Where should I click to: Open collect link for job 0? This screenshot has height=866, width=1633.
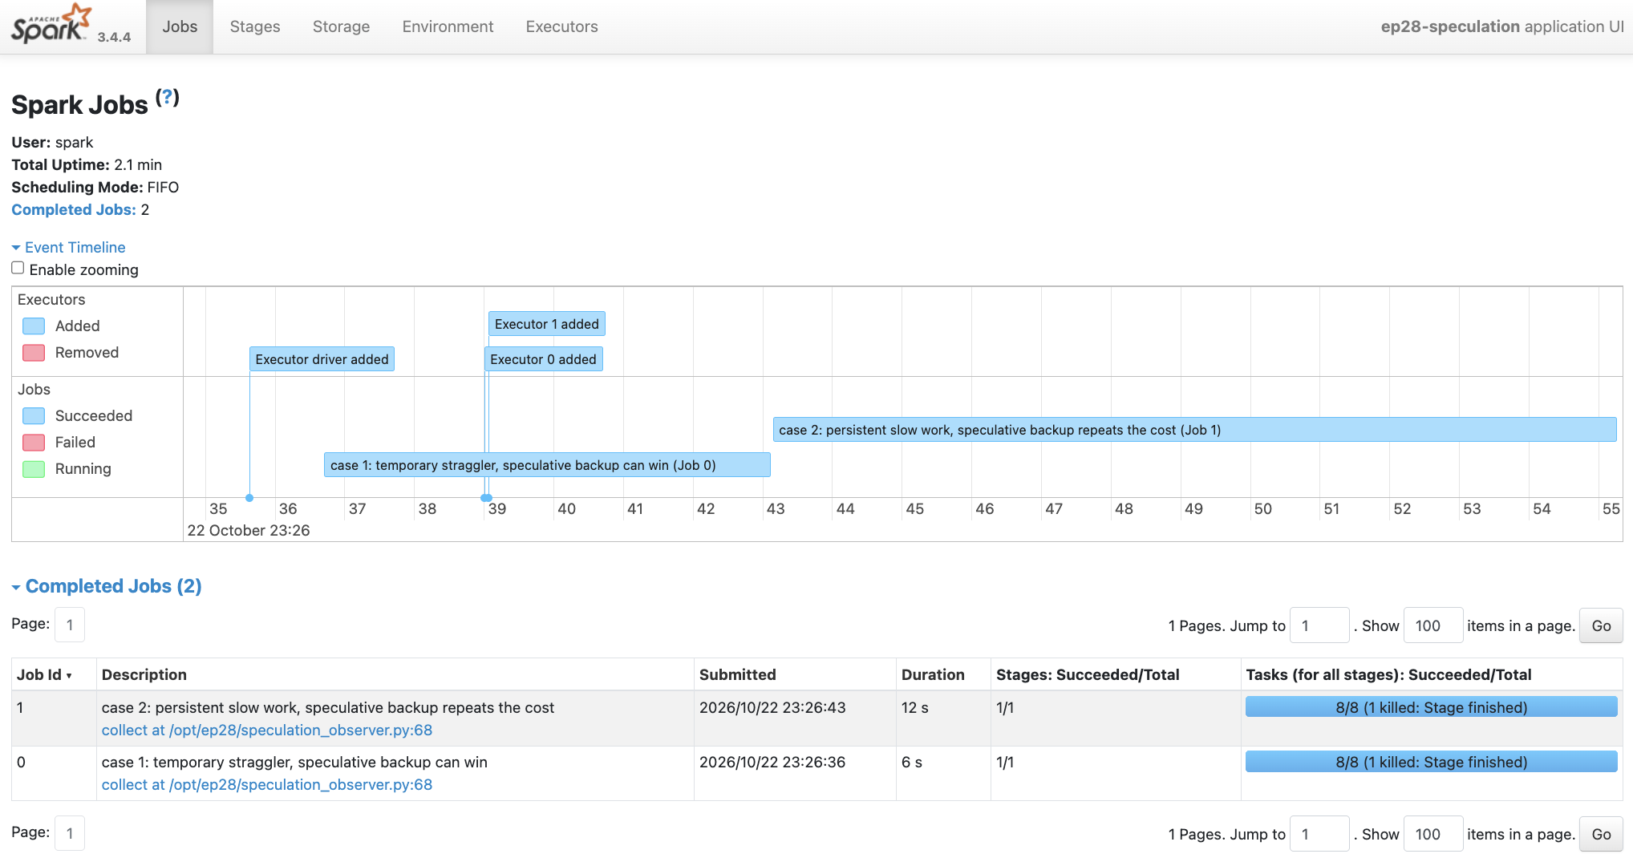coord(267,785)
